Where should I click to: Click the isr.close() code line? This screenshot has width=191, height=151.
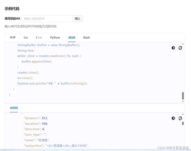25,78
